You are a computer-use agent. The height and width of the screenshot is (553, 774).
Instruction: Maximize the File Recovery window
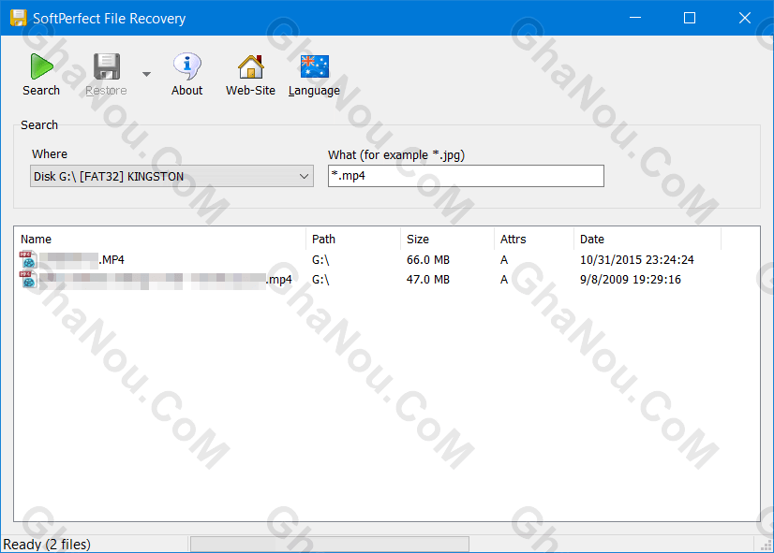(690, 18)
